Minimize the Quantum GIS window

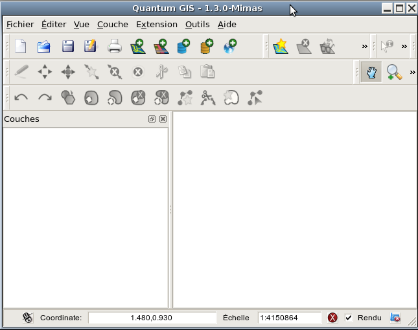point(387,8)
